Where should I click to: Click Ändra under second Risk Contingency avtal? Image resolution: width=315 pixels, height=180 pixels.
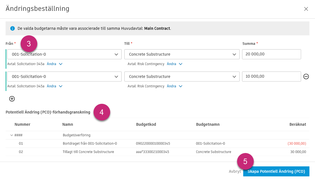[x=171, y=86]
